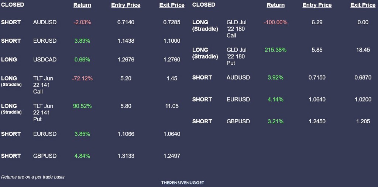
Task: Click the GLD Jul '22 180 Put entry
Action: click(237, 56)
